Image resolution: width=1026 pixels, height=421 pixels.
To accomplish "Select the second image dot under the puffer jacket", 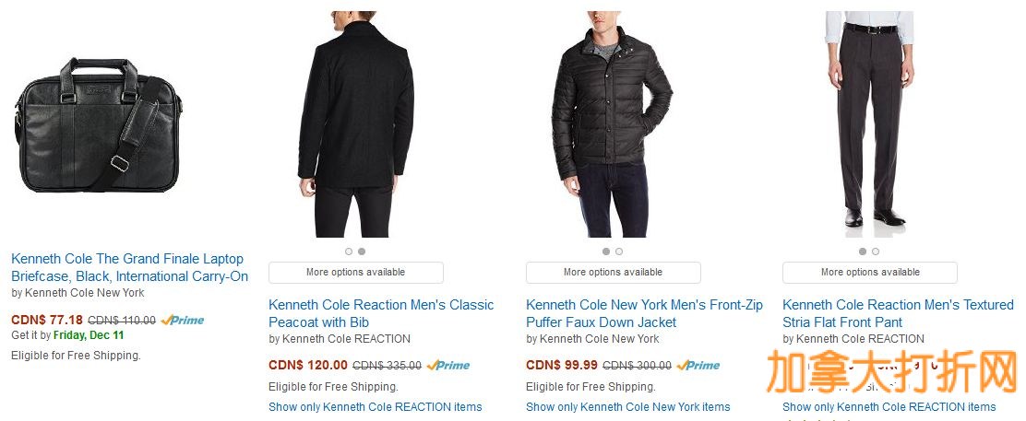I will click(619, 251).
